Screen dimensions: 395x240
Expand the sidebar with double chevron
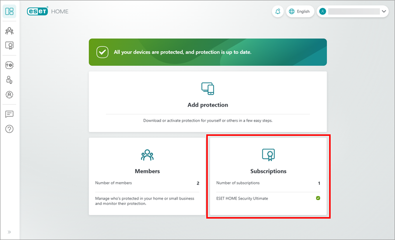pos(9,232)
